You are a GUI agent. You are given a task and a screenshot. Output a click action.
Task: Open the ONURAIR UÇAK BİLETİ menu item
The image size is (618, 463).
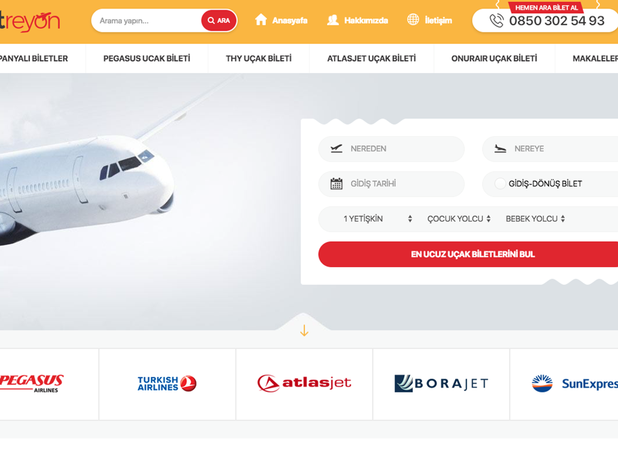click(x=494, y=58)
